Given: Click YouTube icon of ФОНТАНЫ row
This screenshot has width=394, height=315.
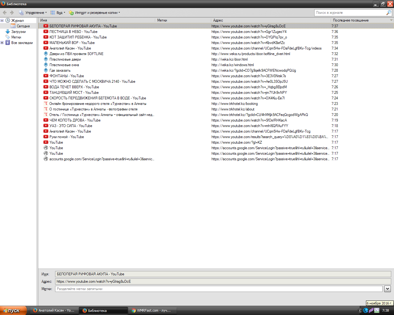Looking at the screenshot, I should (46, 76).
